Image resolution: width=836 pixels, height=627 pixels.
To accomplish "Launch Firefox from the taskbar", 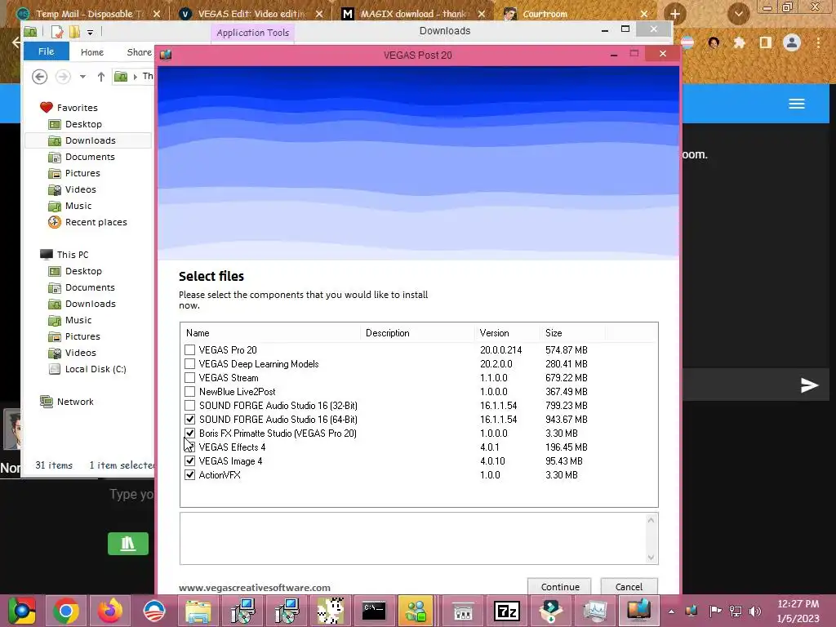I will coord(110,611).
